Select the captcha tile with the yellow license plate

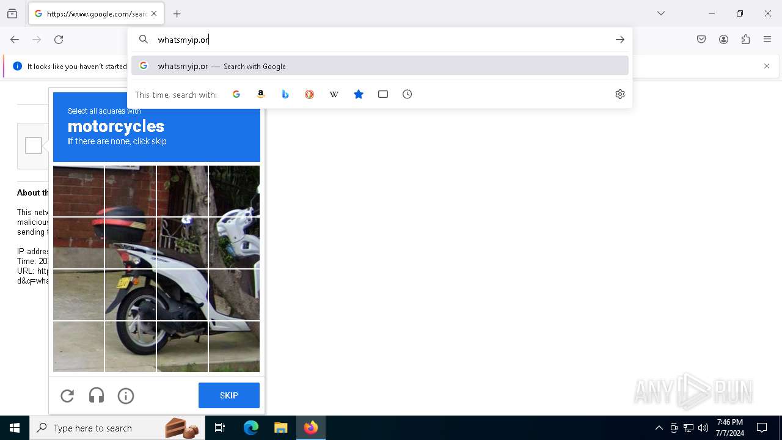pos(130,295)
